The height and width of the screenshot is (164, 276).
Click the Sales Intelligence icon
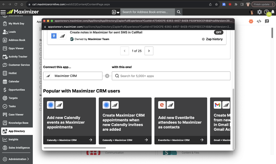tap(5, 148)
